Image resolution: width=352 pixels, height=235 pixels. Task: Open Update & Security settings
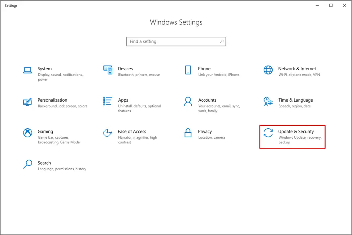[296, 131]
